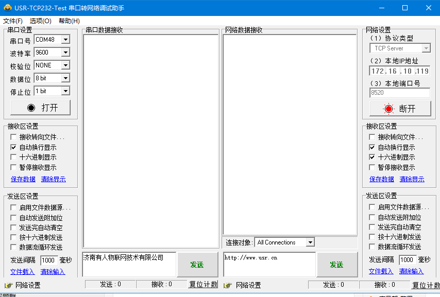
Task: Expand the 波特率 9600 dropdown
Action: tap(65, 53)
